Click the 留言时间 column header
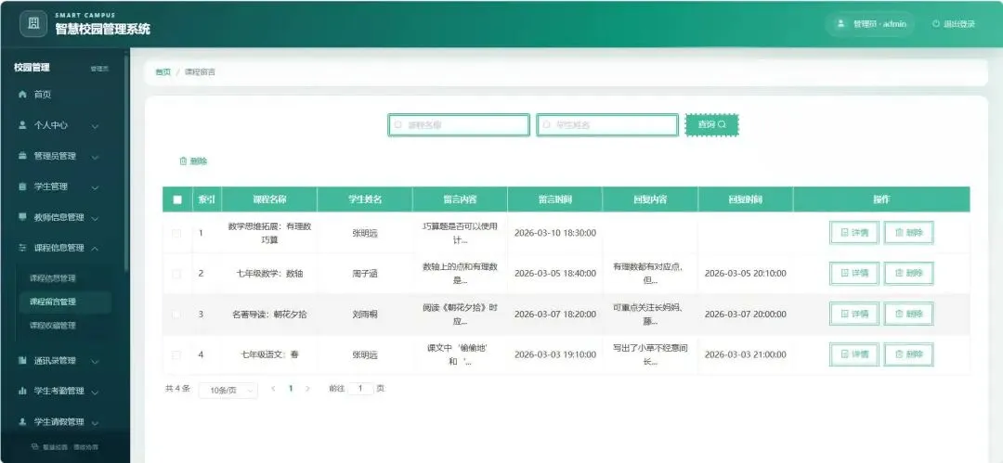1003x463 pixels. pyautogui.click(x=555, y=199)
